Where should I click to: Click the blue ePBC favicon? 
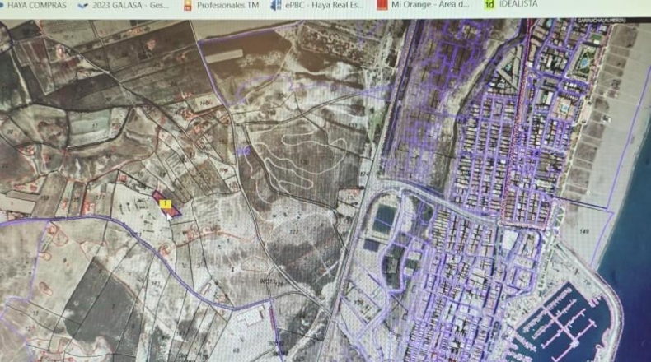click(x=275, y=6)
